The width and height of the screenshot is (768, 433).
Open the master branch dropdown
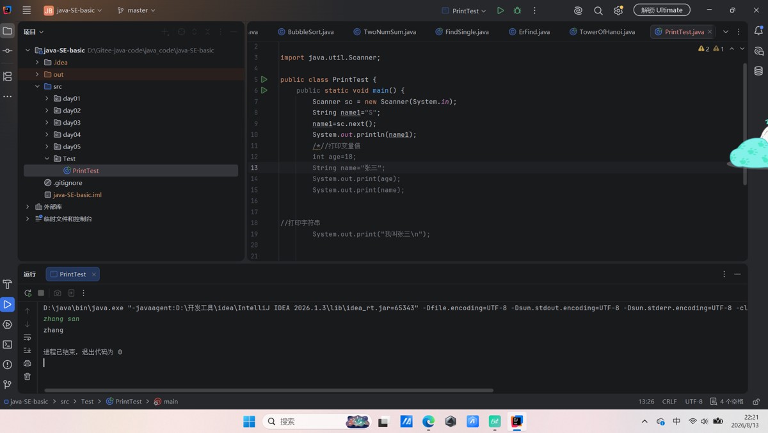click(x=136, y=10)
